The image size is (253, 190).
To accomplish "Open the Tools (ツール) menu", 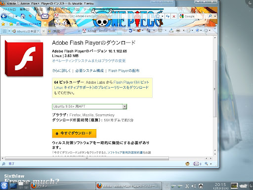I will point(89,9).
